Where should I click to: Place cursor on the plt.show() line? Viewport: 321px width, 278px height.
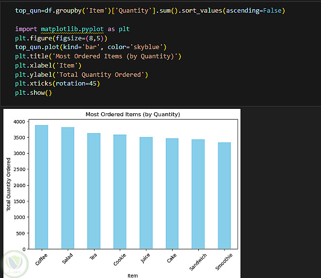[x=33, y=93]
